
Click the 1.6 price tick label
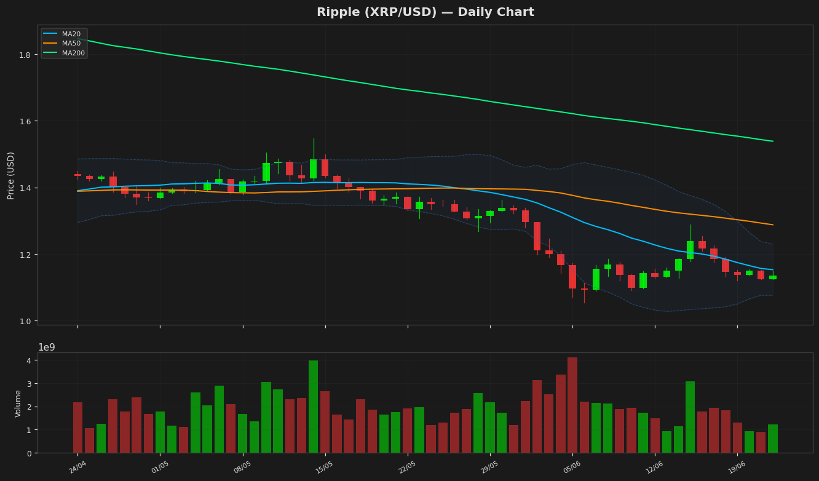(25, 121)
